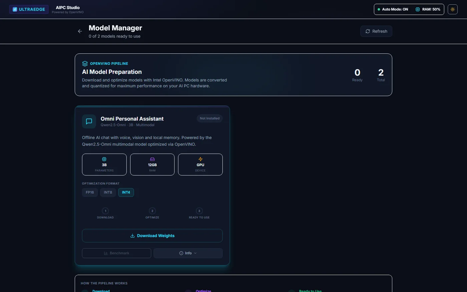Viewport: 467px width, 292px height.
Task: Click "Powered by OpenVINO" subtitle
Action: coord(68,12)
